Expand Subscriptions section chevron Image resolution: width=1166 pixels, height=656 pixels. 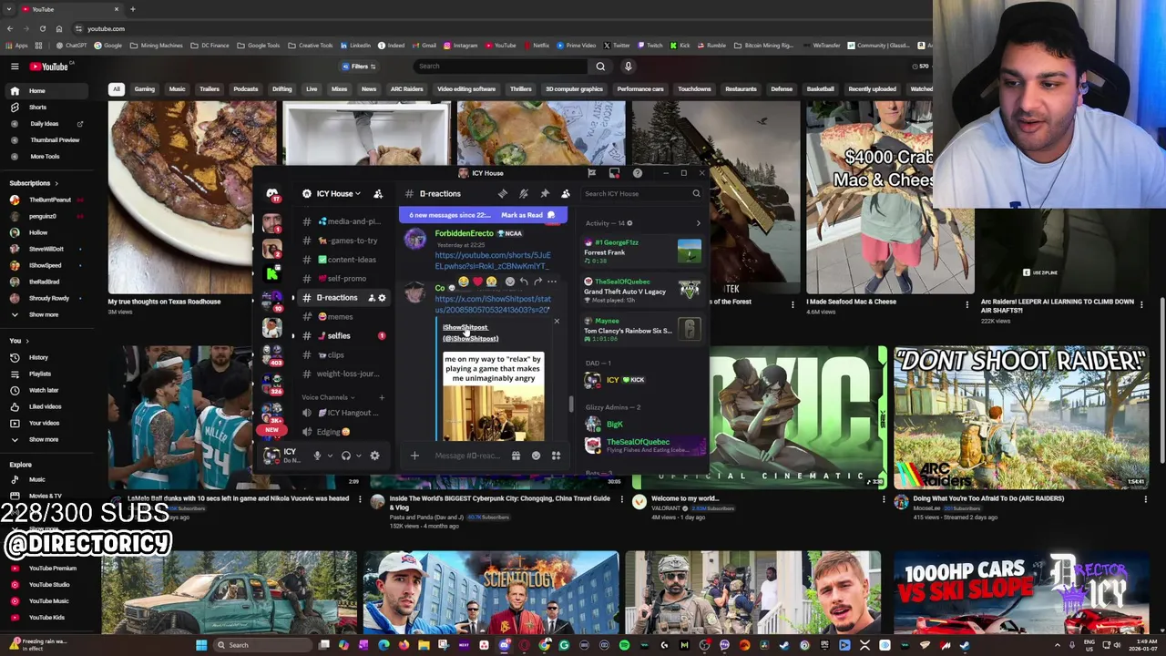[56, 183]
